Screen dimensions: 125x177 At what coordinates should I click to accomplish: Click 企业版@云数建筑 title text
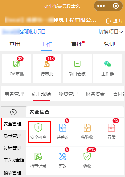[x=62, y=6]
